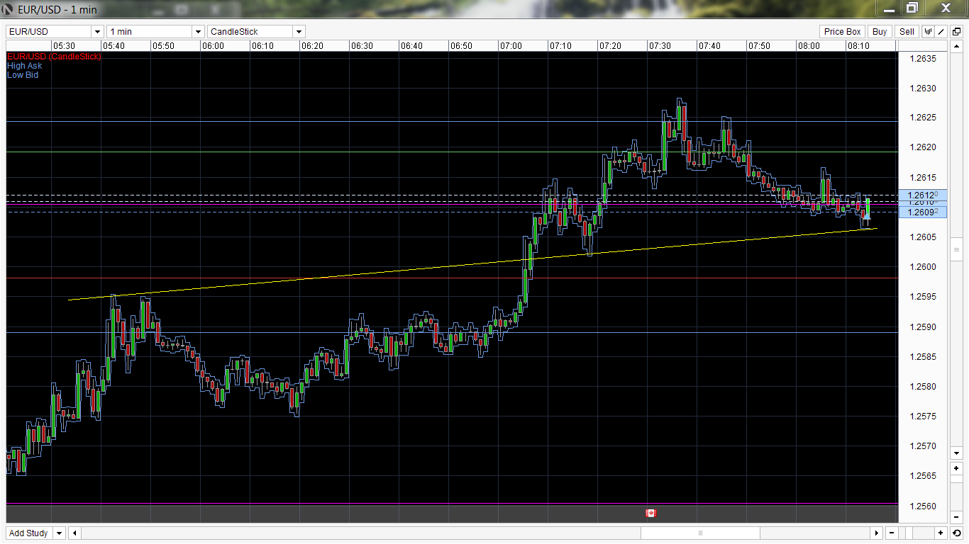Toggle the candlestick chart mode icon
969x544 pixels.
(x=928, y=32)
